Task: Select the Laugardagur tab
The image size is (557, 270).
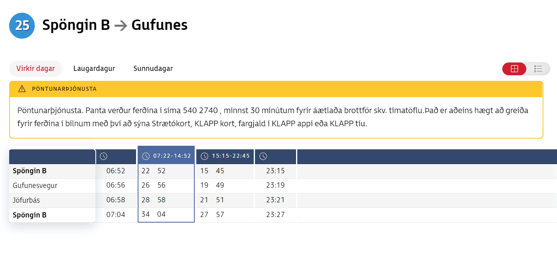Action: coord(94,68)
